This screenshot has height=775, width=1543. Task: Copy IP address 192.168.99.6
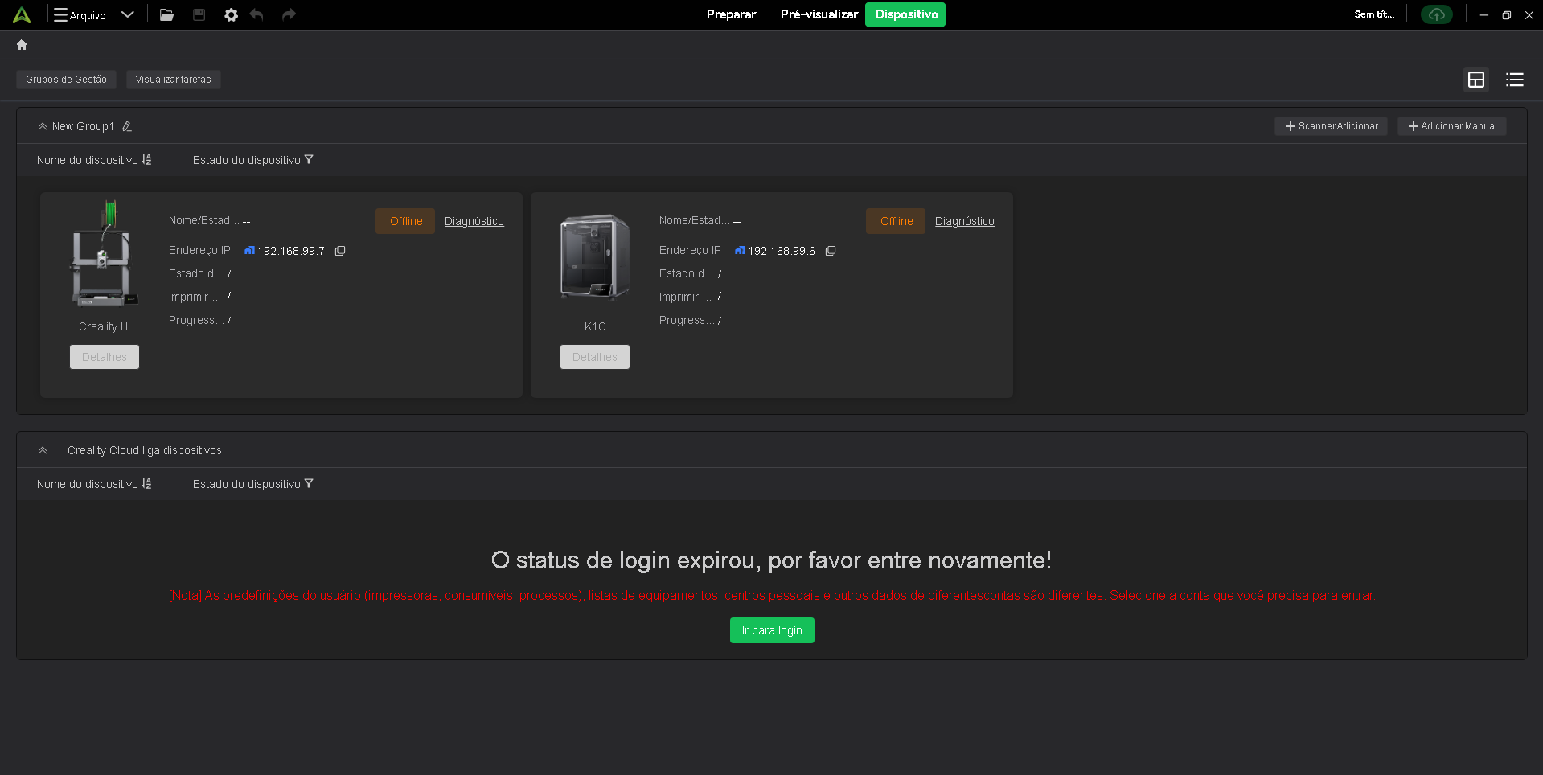tap(831, 251)
